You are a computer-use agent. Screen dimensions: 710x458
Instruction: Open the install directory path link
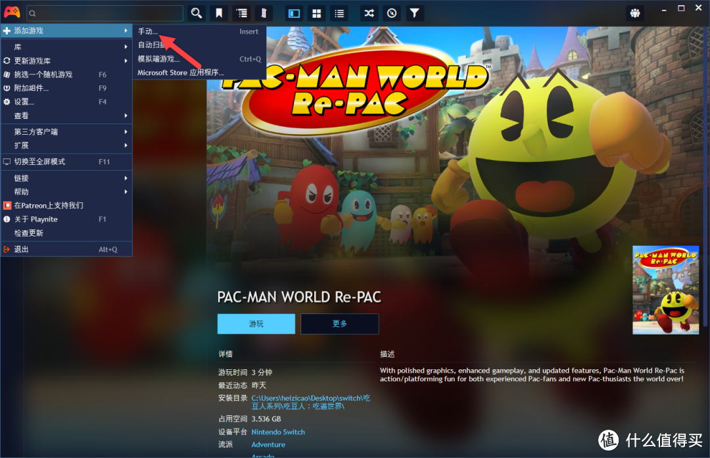pyautogui.click(x=310, y=402)
